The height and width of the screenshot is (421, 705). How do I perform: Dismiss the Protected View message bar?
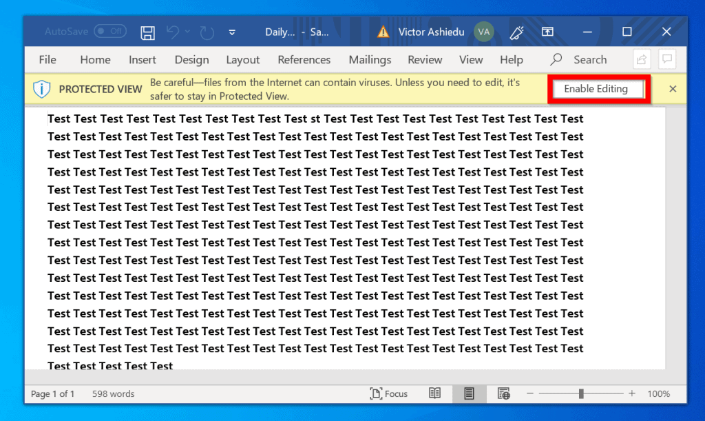point(673,89)
